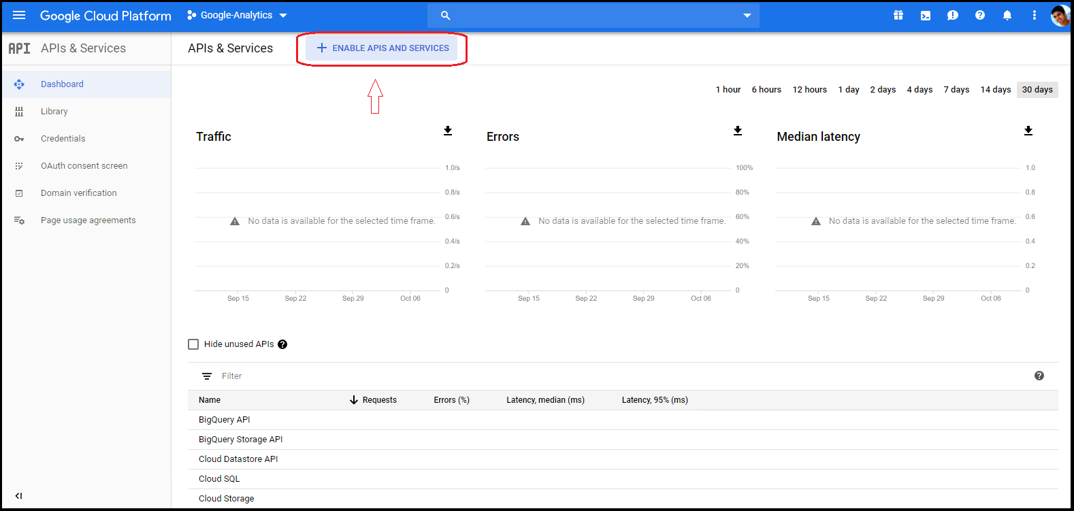The image size is (1074, 511).
Task: Open the Cloud Datastore API entry
Action: click(x=238, y=459)
